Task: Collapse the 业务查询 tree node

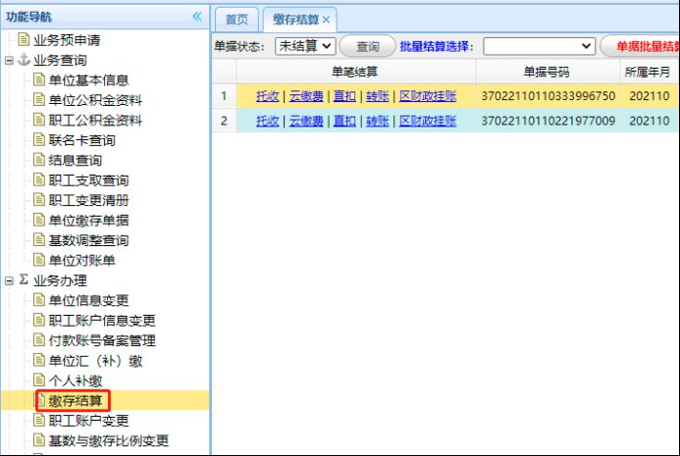Action: pos(9,61)
